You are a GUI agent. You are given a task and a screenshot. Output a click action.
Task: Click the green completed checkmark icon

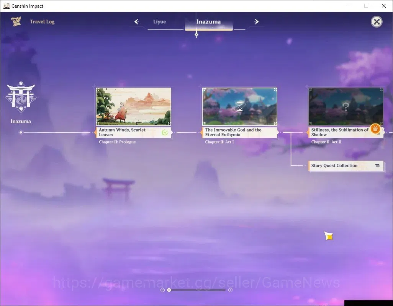point(165,132)
